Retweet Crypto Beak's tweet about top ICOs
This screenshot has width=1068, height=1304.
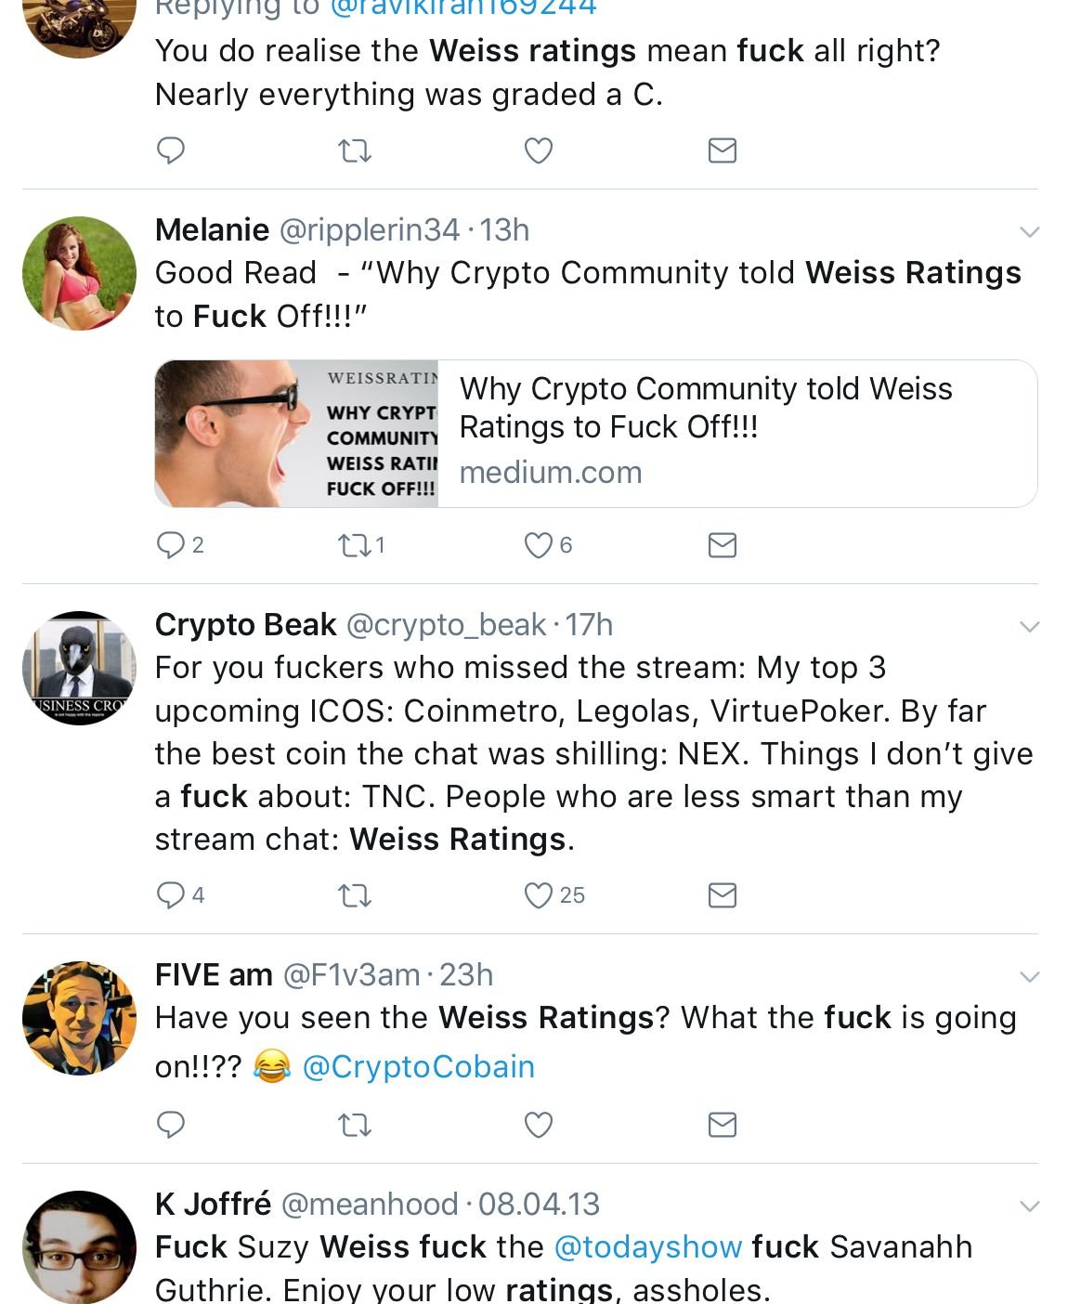coord(354,895)
